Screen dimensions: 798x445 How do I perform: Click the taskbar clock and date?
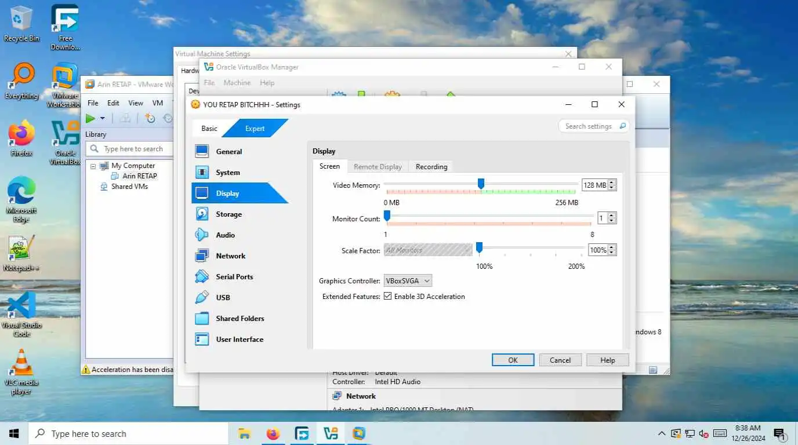pyautogui.click(x=747, y=433)
